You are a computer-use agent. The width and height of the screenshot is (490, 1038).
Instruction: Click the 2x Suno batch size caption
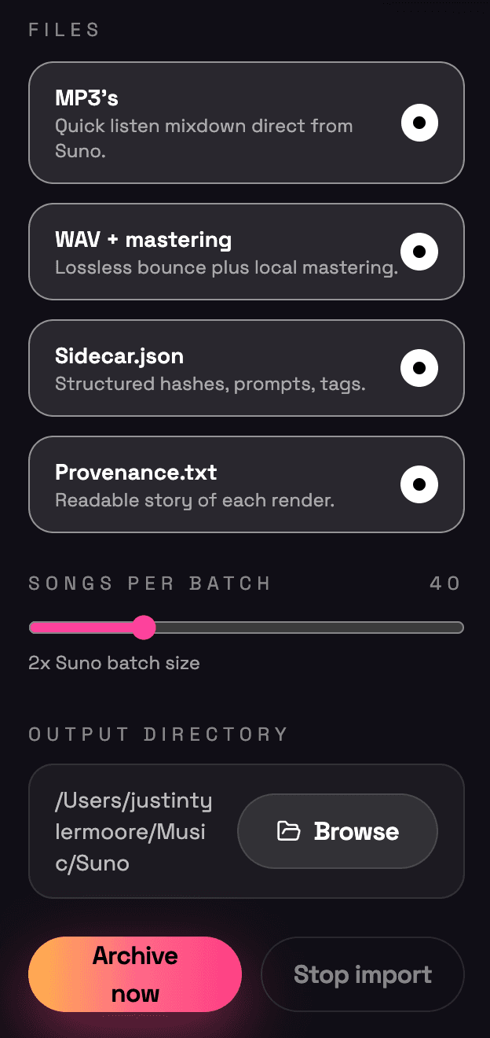[x=115, y=663]
